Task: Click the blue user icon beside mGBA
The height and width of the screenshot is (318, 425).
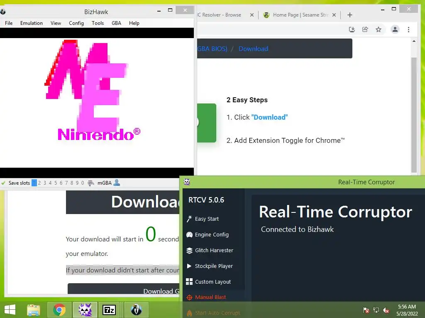Action: point(117,183)
